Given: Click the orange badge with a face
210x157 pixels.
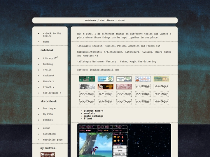Looking at the screenshot, I should pyautogui.click(x=105, y=86).
